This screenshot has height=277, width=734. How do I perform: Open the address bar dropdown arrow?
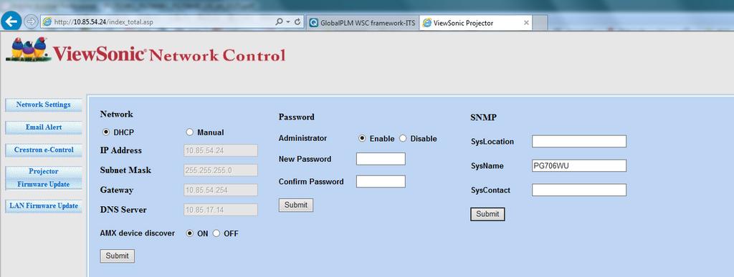[x=288, y=22]
